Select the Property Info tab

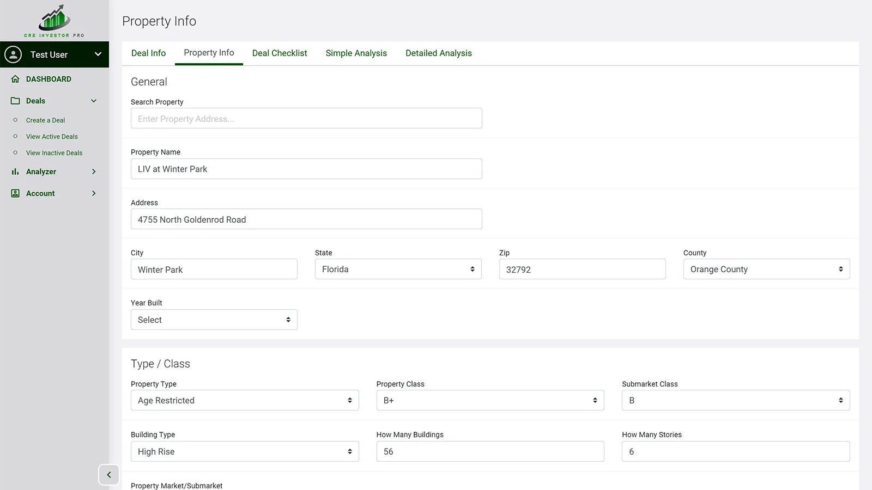209,53
